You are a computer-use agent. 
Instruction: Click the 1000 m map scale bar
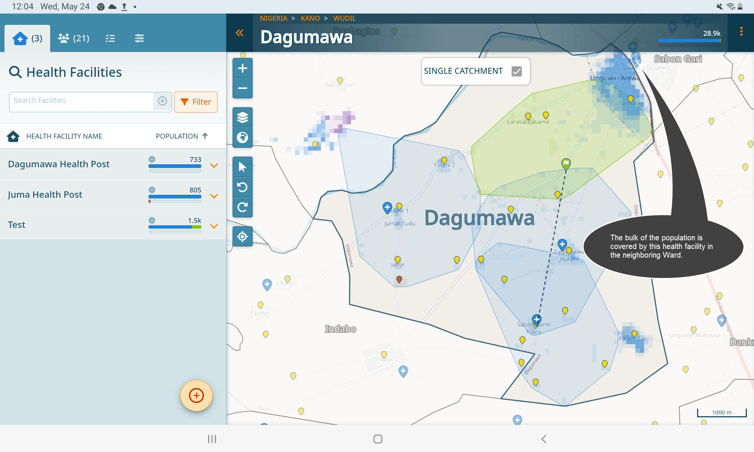tap(722, 413)
